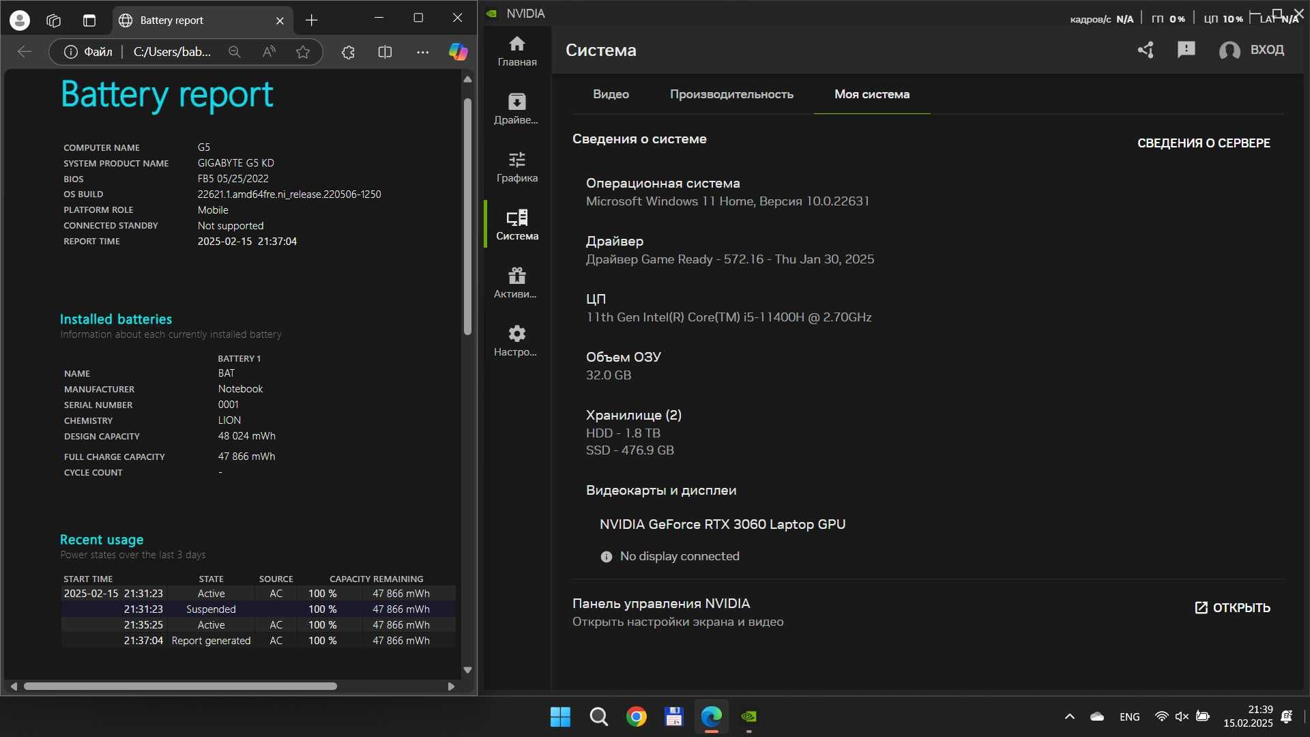Image resolution: width=1310 pixels, height=737 pixels.
Task: Switch to the Видео tab
Action: pos(611,94)
